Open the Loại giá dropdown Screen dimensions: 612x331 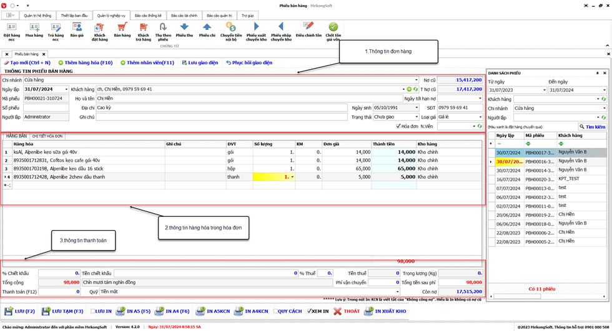[x=480, y=117]
